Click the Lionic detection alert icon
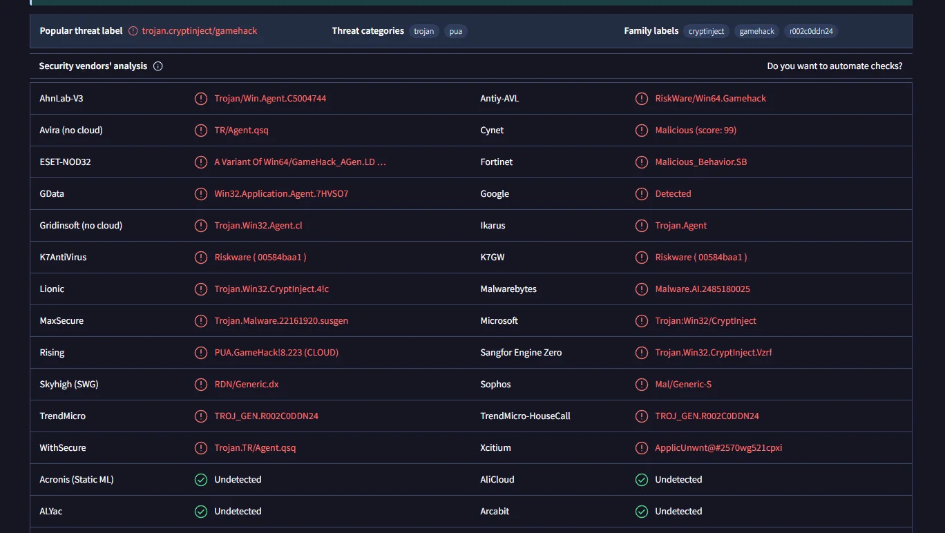 [201, 289]
